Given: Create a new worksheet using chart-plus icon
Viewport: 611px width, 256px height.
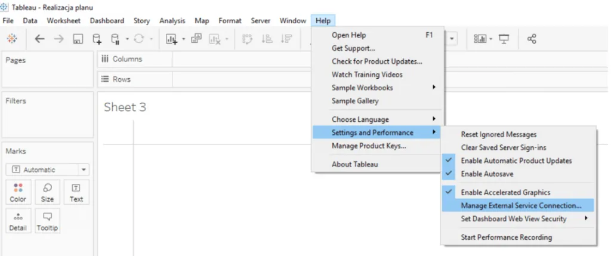Looking at the screenshot, I should [x=171, y=39].
